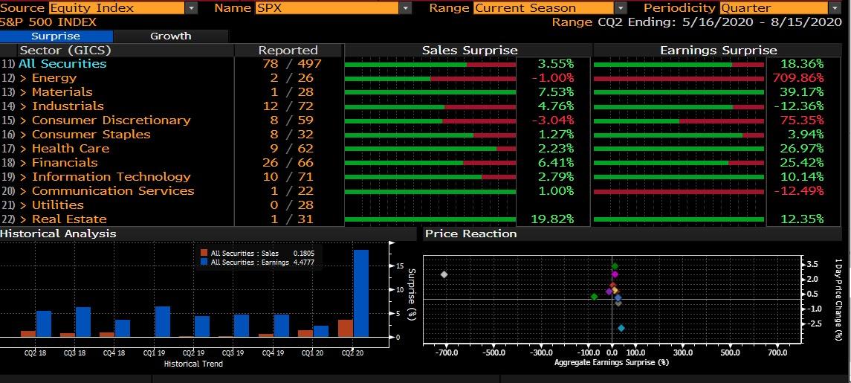Viewport: 851px width, 383px height.
Task: Expand the Consumer Staples sector row
Action: (23, 134)
